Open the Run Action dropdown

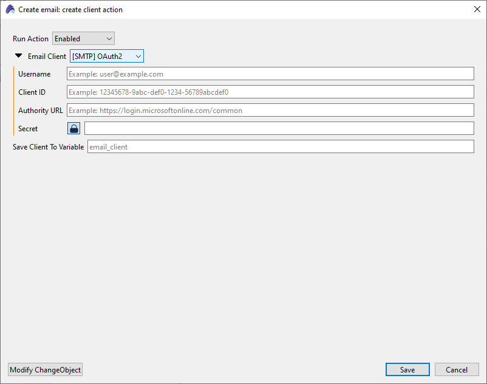pos(83,39)
